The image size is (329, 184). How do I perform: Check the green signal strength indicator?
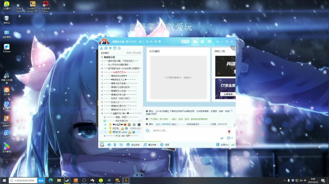233,145
